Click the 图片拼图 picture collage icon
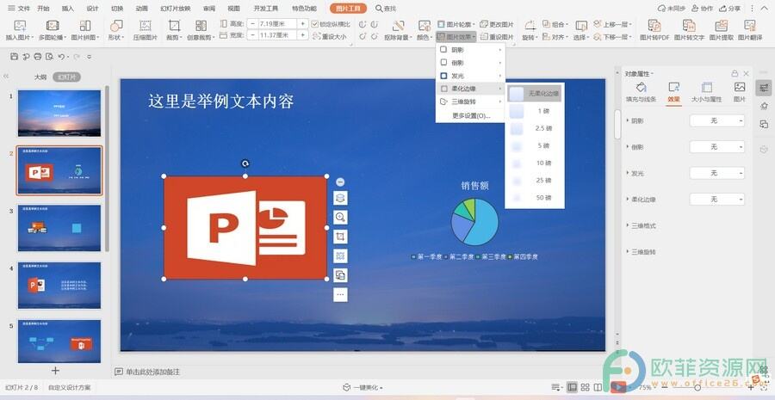The width and height of the screenshot is (775, 400). pyautogui.click(x=85, y=26)
